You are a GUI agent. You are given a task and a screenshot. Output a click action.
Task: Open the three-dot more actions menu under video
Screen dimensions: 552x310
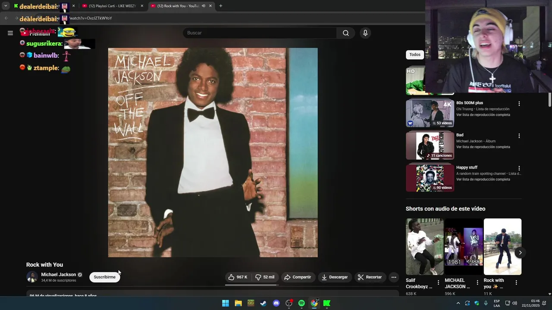point(394,277)
